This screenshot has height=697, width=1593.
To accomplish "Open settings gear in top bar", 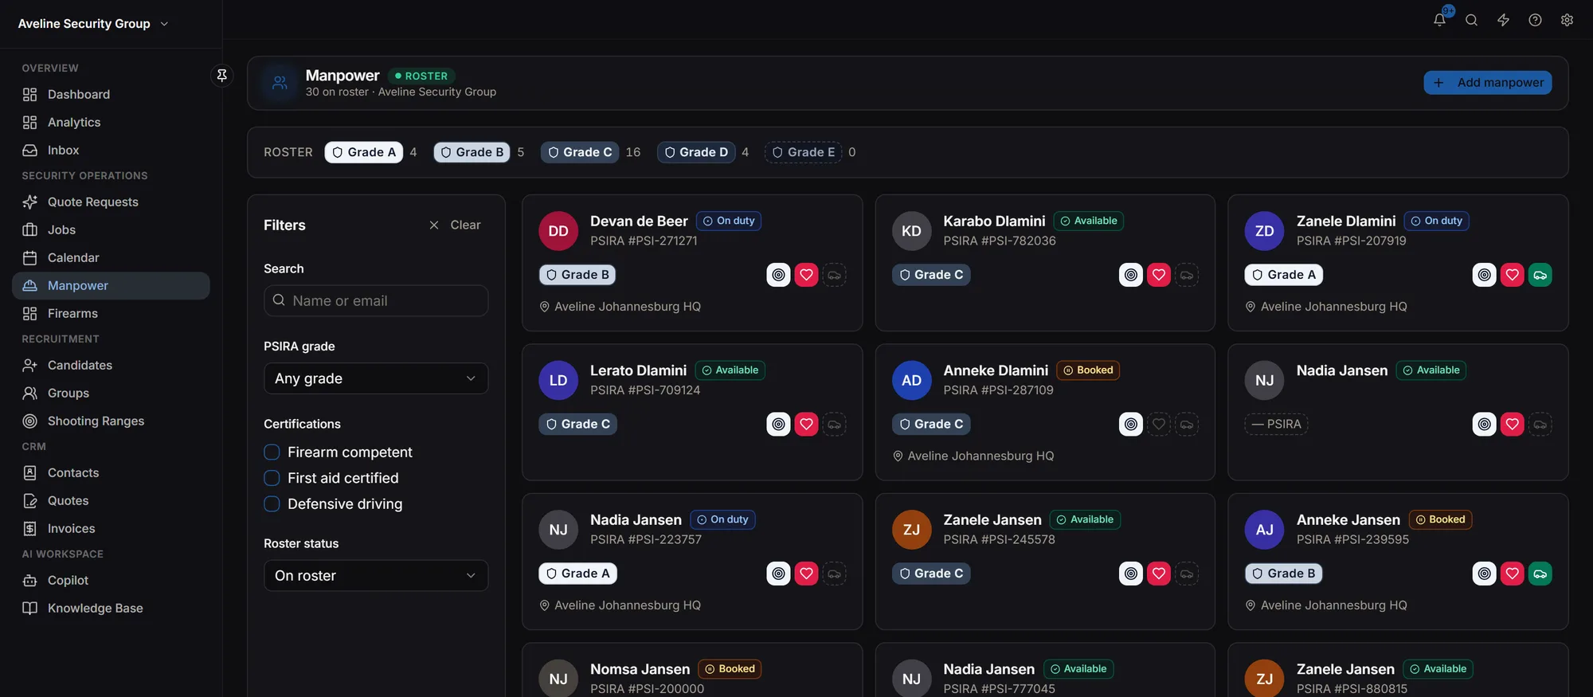I will click(1567, 20).
